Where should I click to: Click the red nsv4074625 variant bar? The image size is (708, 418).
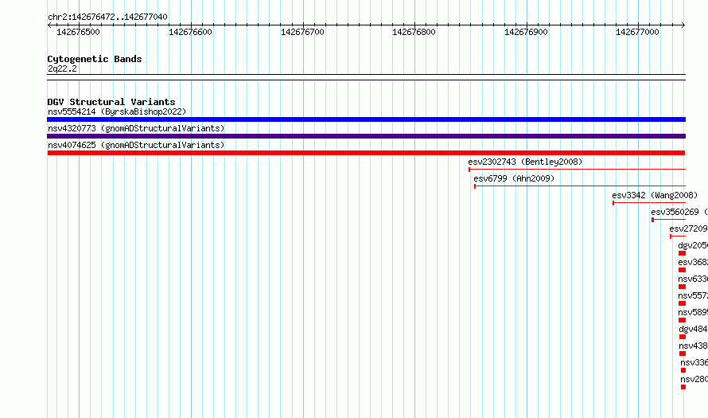pos(366,153)
